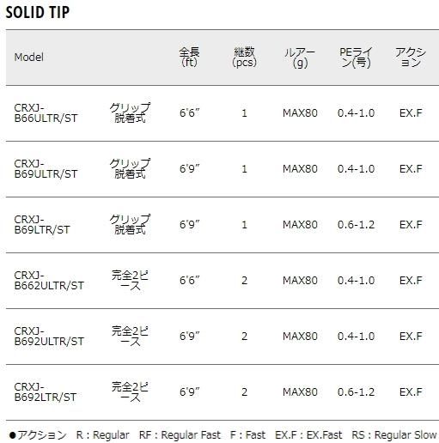Viewport: 439px width, 443px height.
Task: Click the アクション column header
Action: [411, 57]
